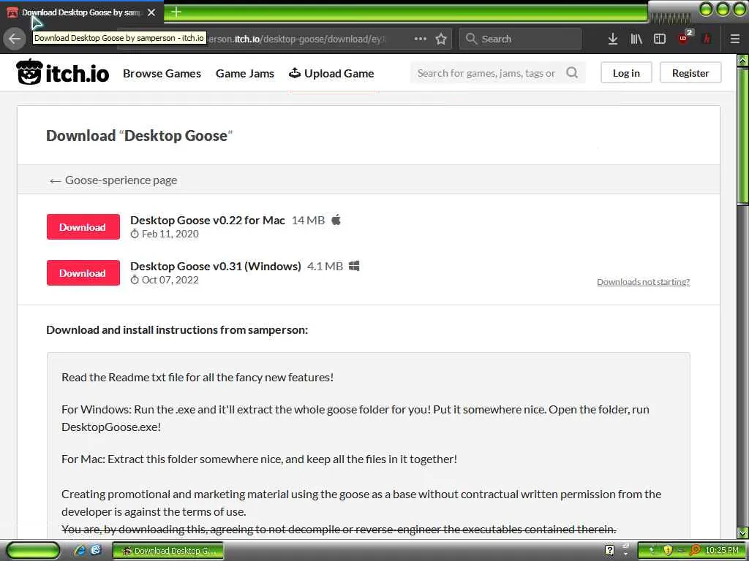The height and width of the screenshot is (561, 749).
Task: Click the page scrollbar up arrow
Action: pos(743,60)
